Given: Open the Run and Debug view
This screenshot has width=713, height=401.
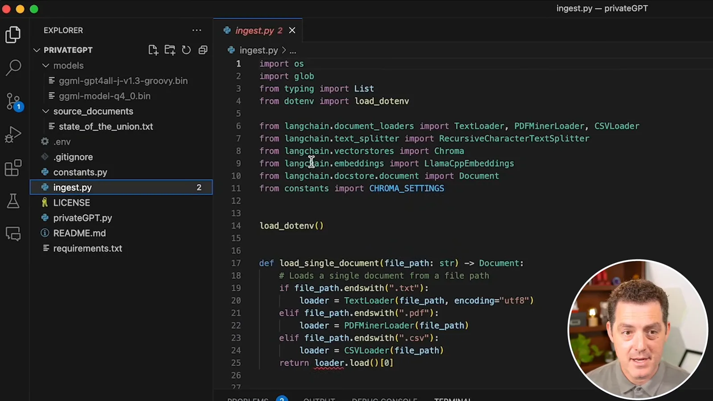Looking at the screenshot, I should 13,134.
